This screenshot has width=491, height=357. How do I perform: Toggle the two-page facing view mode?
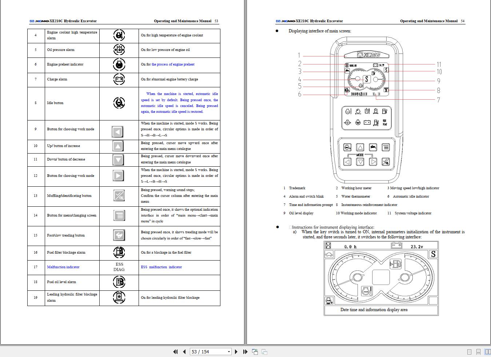[x=486, y=352]
